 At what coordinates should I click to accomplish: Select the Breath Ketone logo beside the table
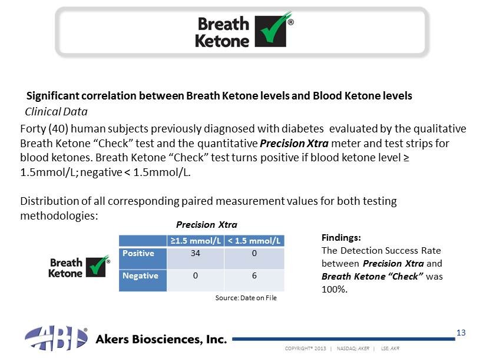pyautogui.click(x=80, y=267)
